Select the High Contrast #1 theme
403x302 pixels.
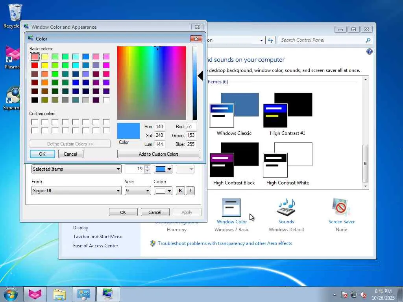(288, 114)
